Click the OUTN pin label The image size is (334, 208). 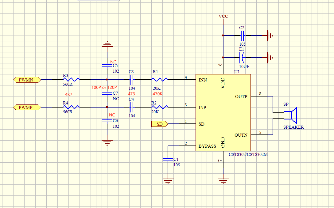[x=241, y=135]
